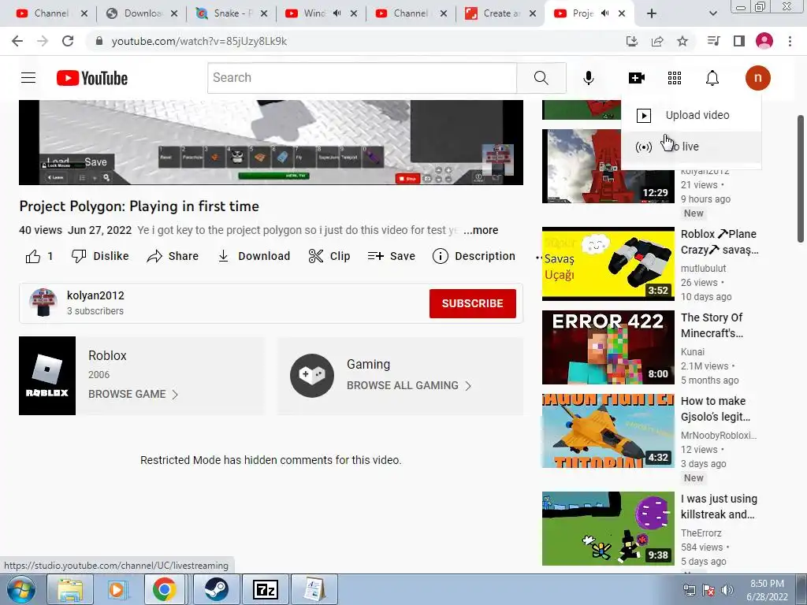807x605 pixels.
Task: Open Gjsolo's legit tutorial video thumbnail
Action: pos(608,431)
